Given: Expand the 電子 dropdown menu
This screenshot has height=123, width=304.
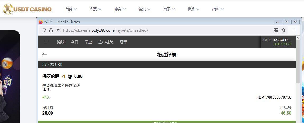Looking at the screenshot, I should coord(169,9).
